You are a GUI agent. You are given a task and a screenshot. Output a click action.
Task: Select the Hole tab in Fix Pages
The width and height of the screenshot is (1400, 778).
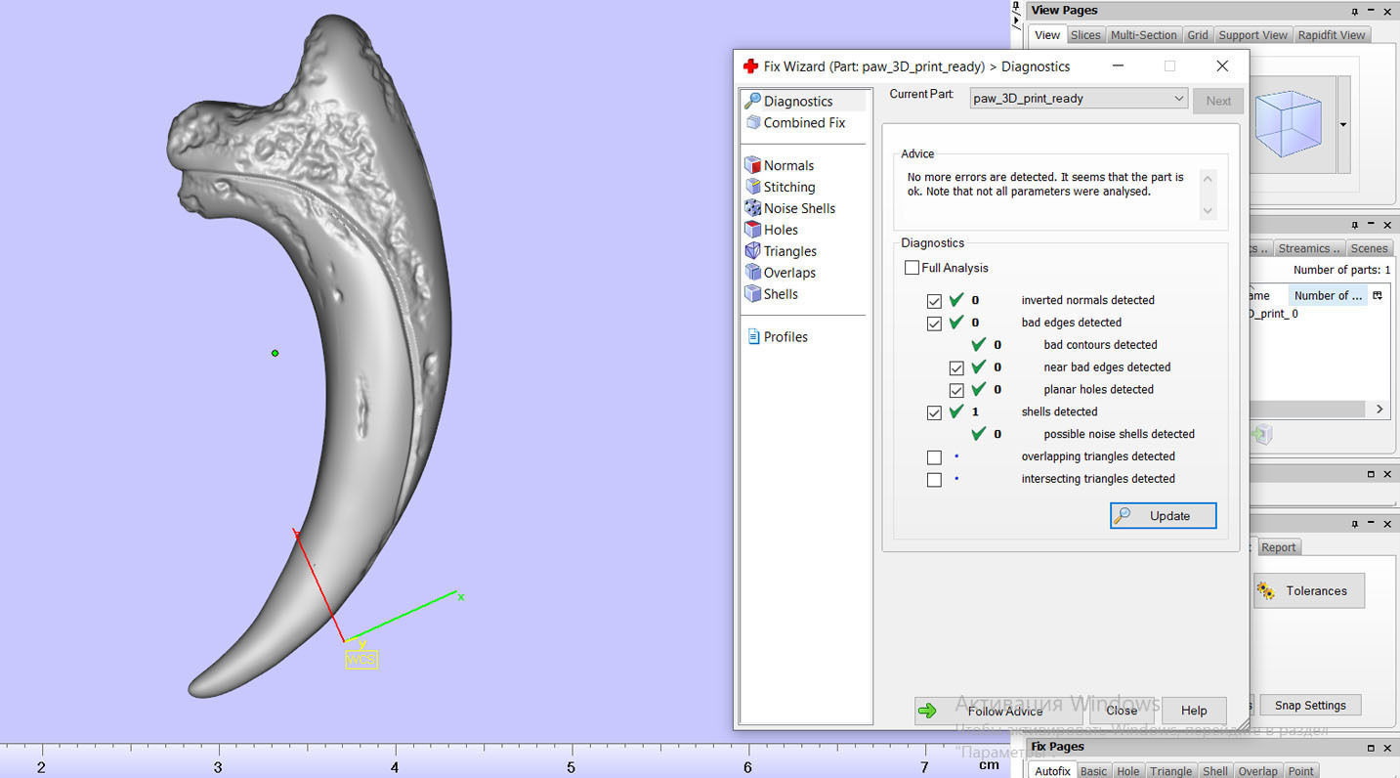[1128, 771]
